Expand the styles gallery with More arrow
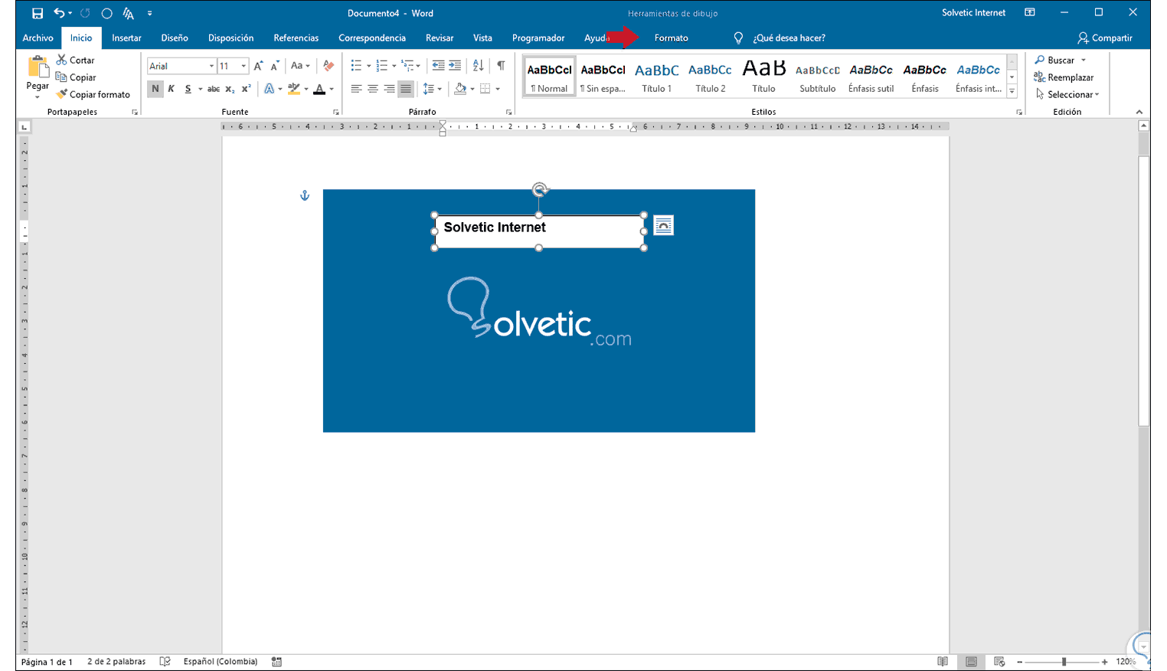Viewport: 1167px width, 671px height. point(1012,91)
